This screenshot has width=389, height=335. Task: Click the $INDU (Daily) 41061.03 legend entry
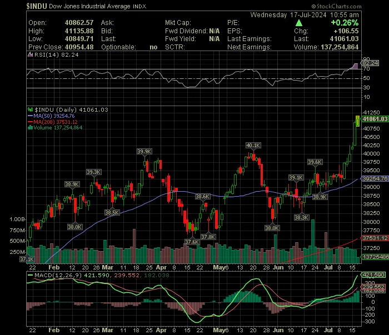[71, 109]
